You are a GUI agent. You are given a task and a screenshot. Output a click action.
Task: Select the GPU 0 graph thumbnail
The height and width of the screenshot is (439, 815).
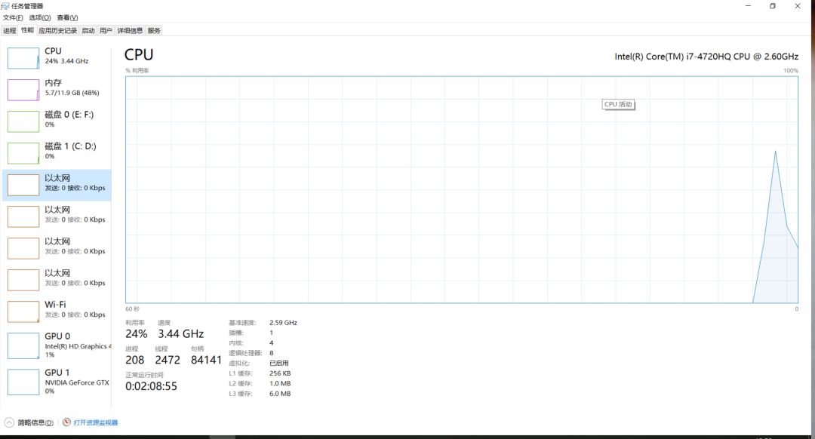[x=23, y=345]
